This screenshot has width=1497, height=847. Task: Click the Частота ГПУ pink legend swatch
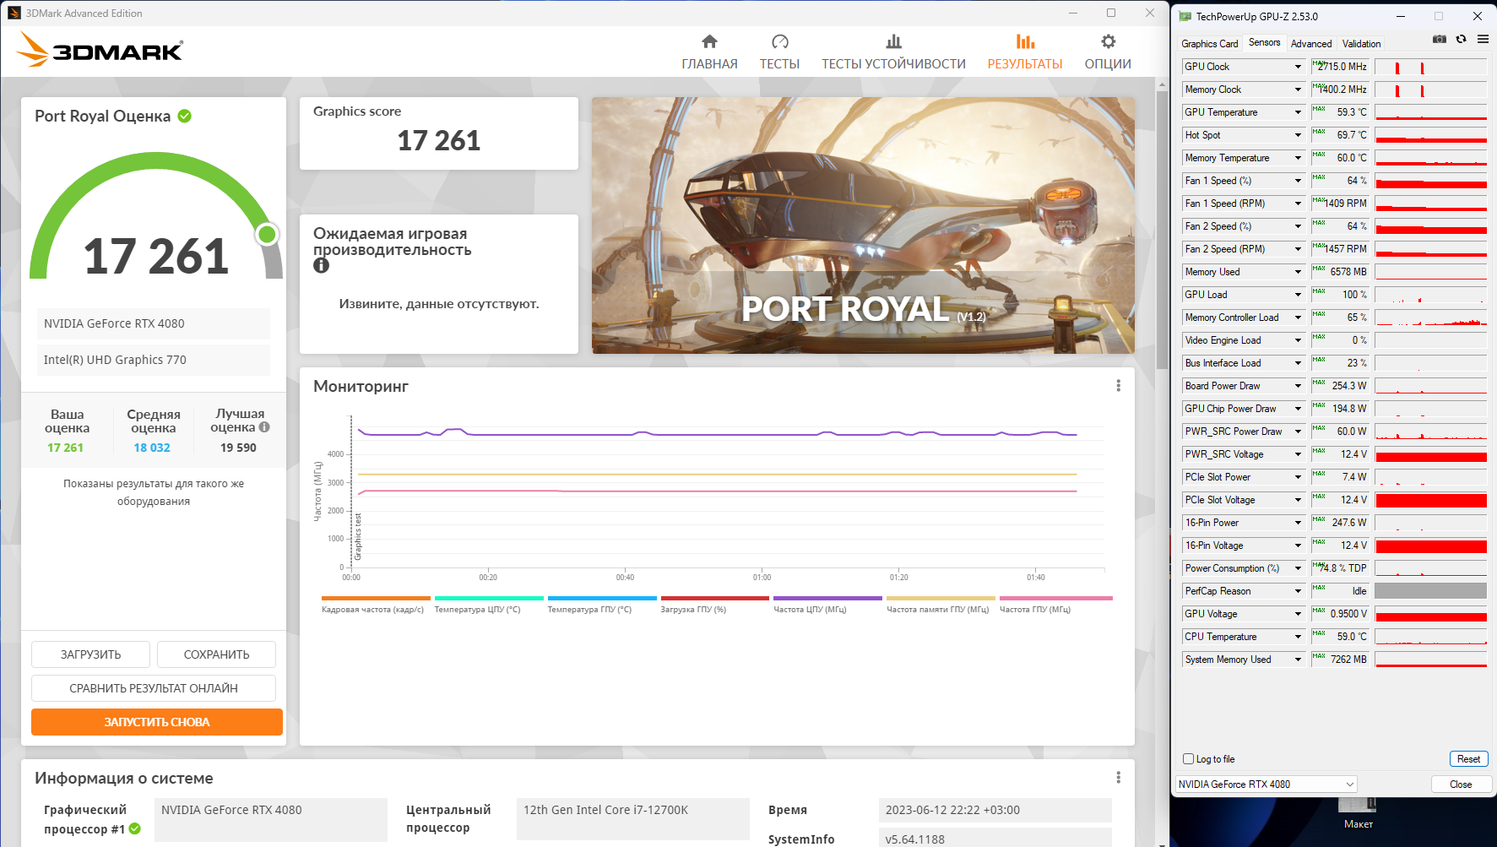click(x=1056, y=598)
